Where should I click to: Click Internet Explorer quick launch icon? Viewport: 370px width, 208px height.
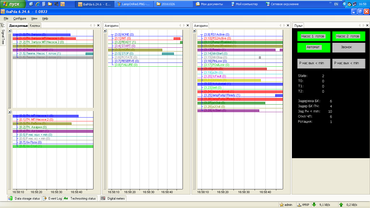(38, 4)
